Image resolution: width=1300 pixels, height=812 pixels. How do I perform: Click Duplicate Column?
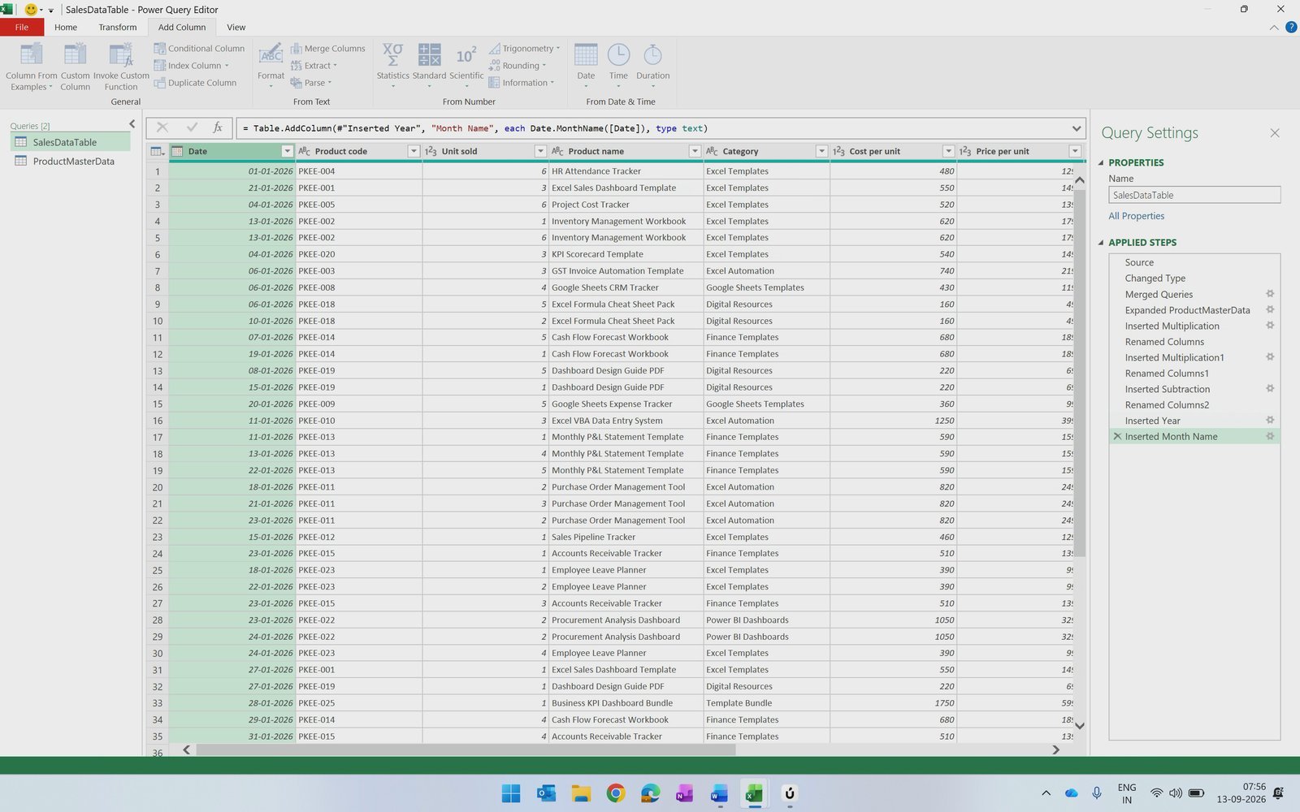pyautogui.click(x=195, y=83)
